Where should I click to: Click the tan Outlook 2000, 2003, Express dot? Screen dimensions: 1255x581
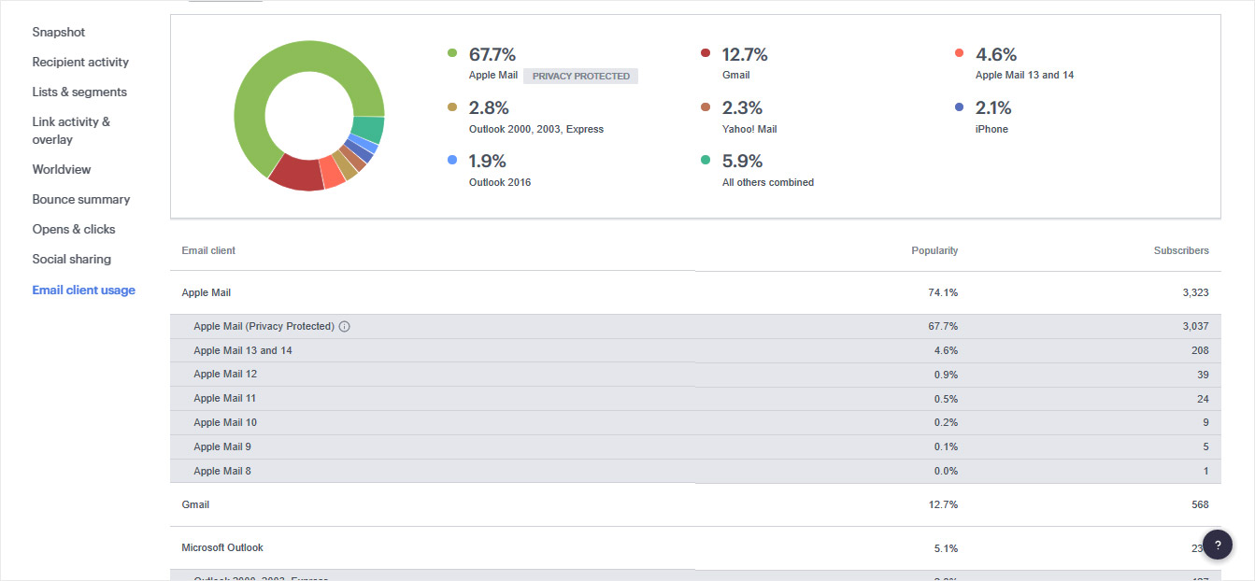click(x=452, y=107)
